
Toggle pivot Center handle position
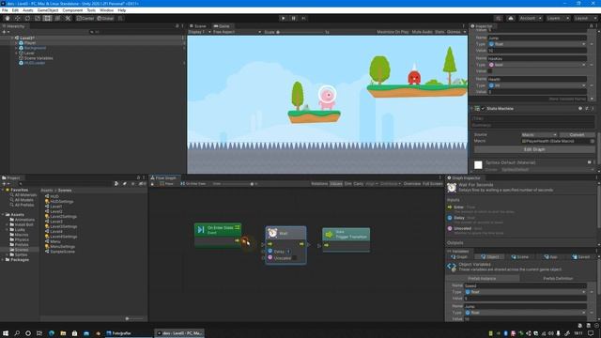pyautogui.click(x=85, y=18)
